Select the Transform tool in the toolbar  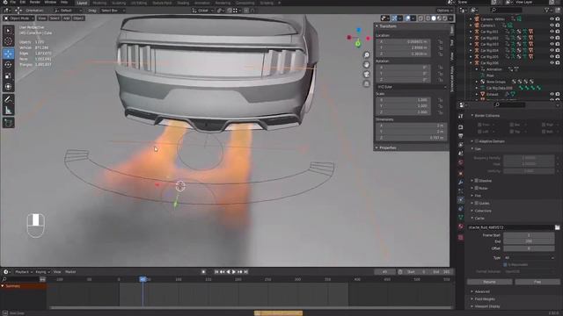(x=8, y=87)
